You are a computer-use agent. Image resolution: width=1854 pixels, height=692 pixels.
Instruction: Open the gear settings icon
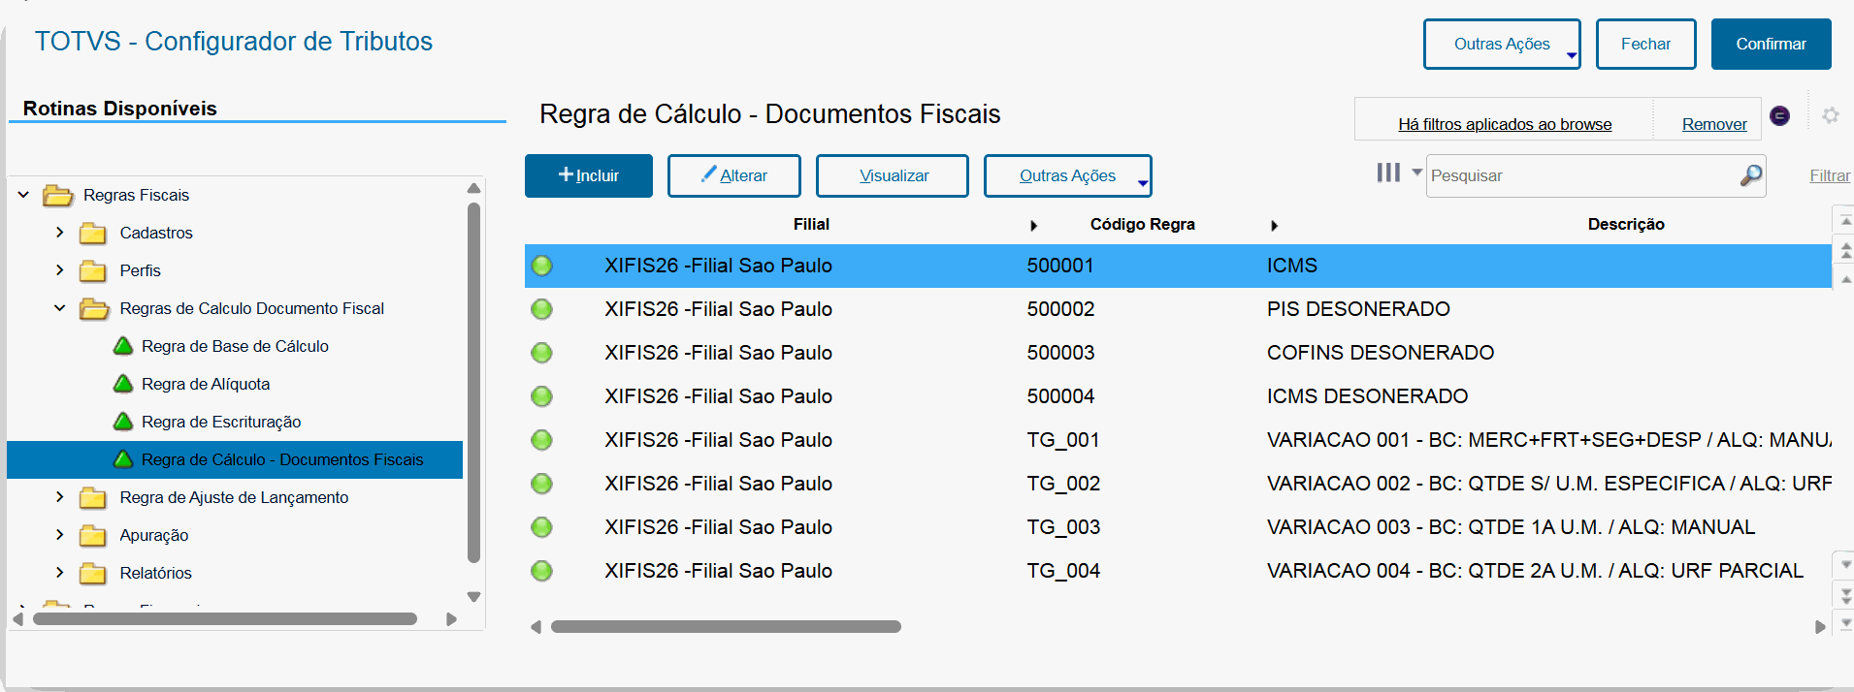[x=1830, y=115]
